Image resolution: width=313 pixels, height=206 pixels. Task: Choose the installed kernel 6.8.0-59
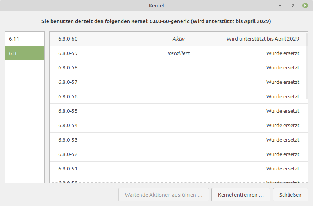[x=178, y=53]
